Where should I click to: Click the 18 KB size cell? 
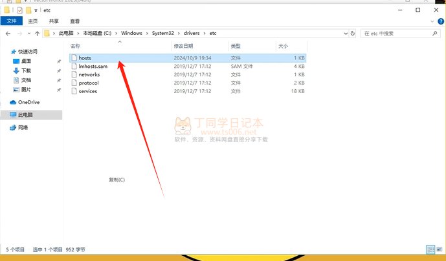click(298, 91)
